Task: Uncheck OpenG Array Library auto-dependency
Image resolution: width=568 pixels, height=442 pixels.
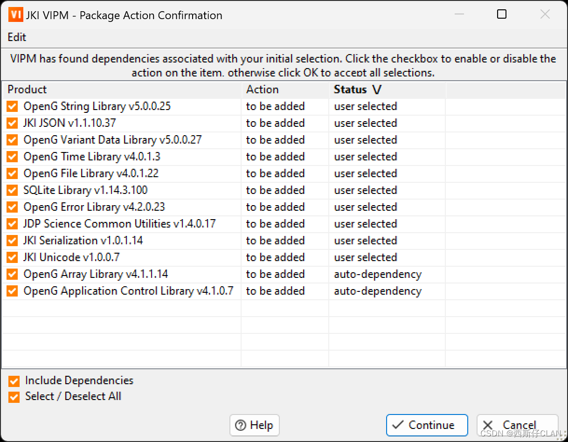Action: (12, 274)
